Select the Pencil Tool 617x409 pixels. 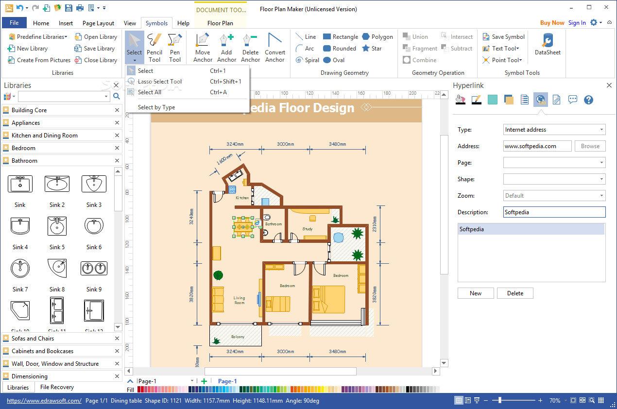154,48
